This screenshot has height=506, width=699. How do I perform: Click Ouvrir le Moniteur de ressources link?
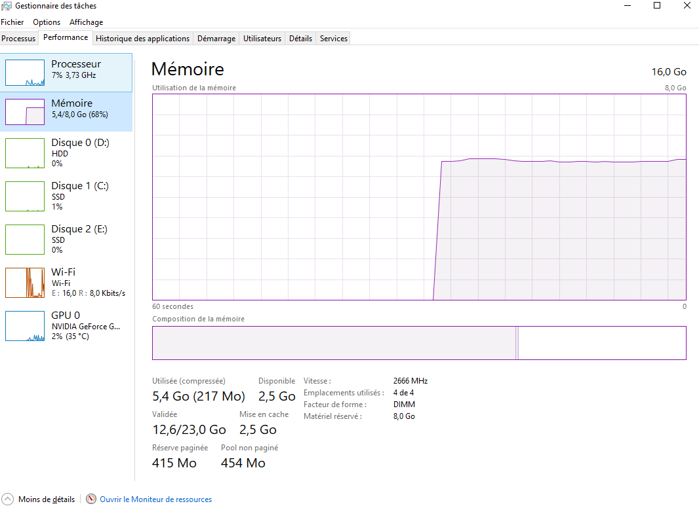(155, 499)
